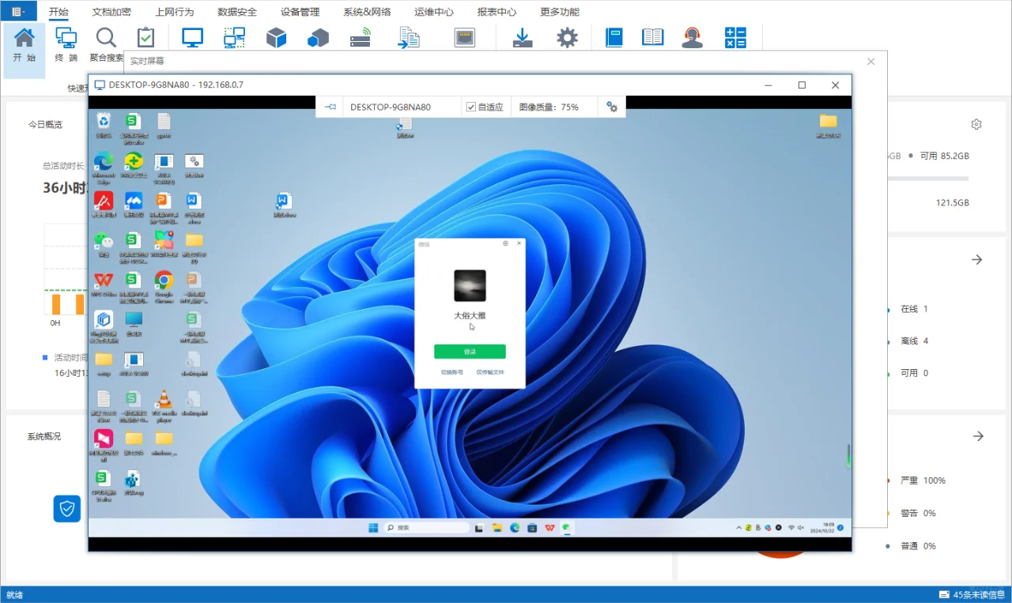Open the 运维中心 tab

pos(434,12)
